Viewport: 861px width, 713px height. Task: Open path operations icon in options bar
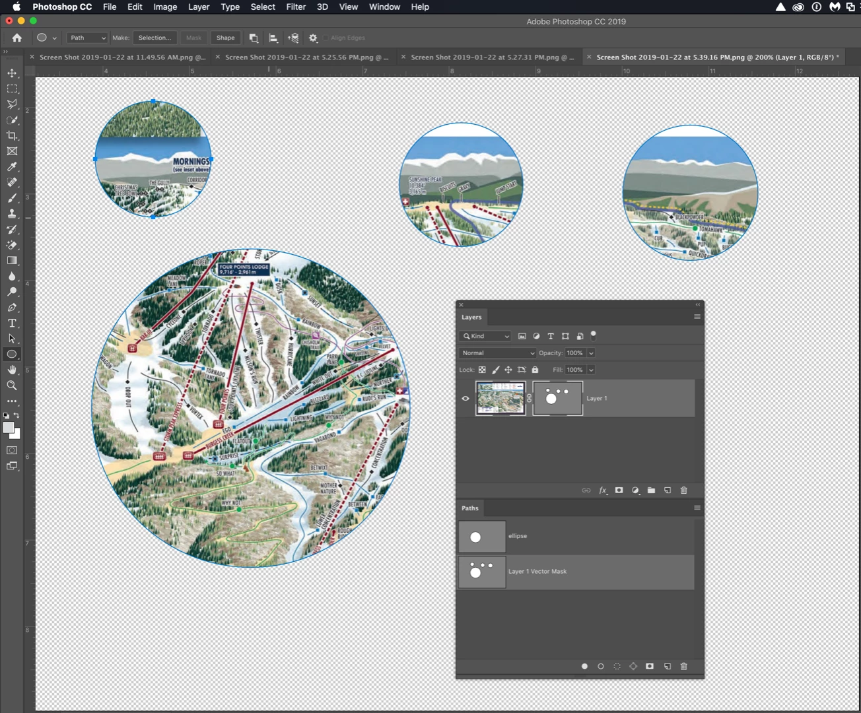(254, 38)
